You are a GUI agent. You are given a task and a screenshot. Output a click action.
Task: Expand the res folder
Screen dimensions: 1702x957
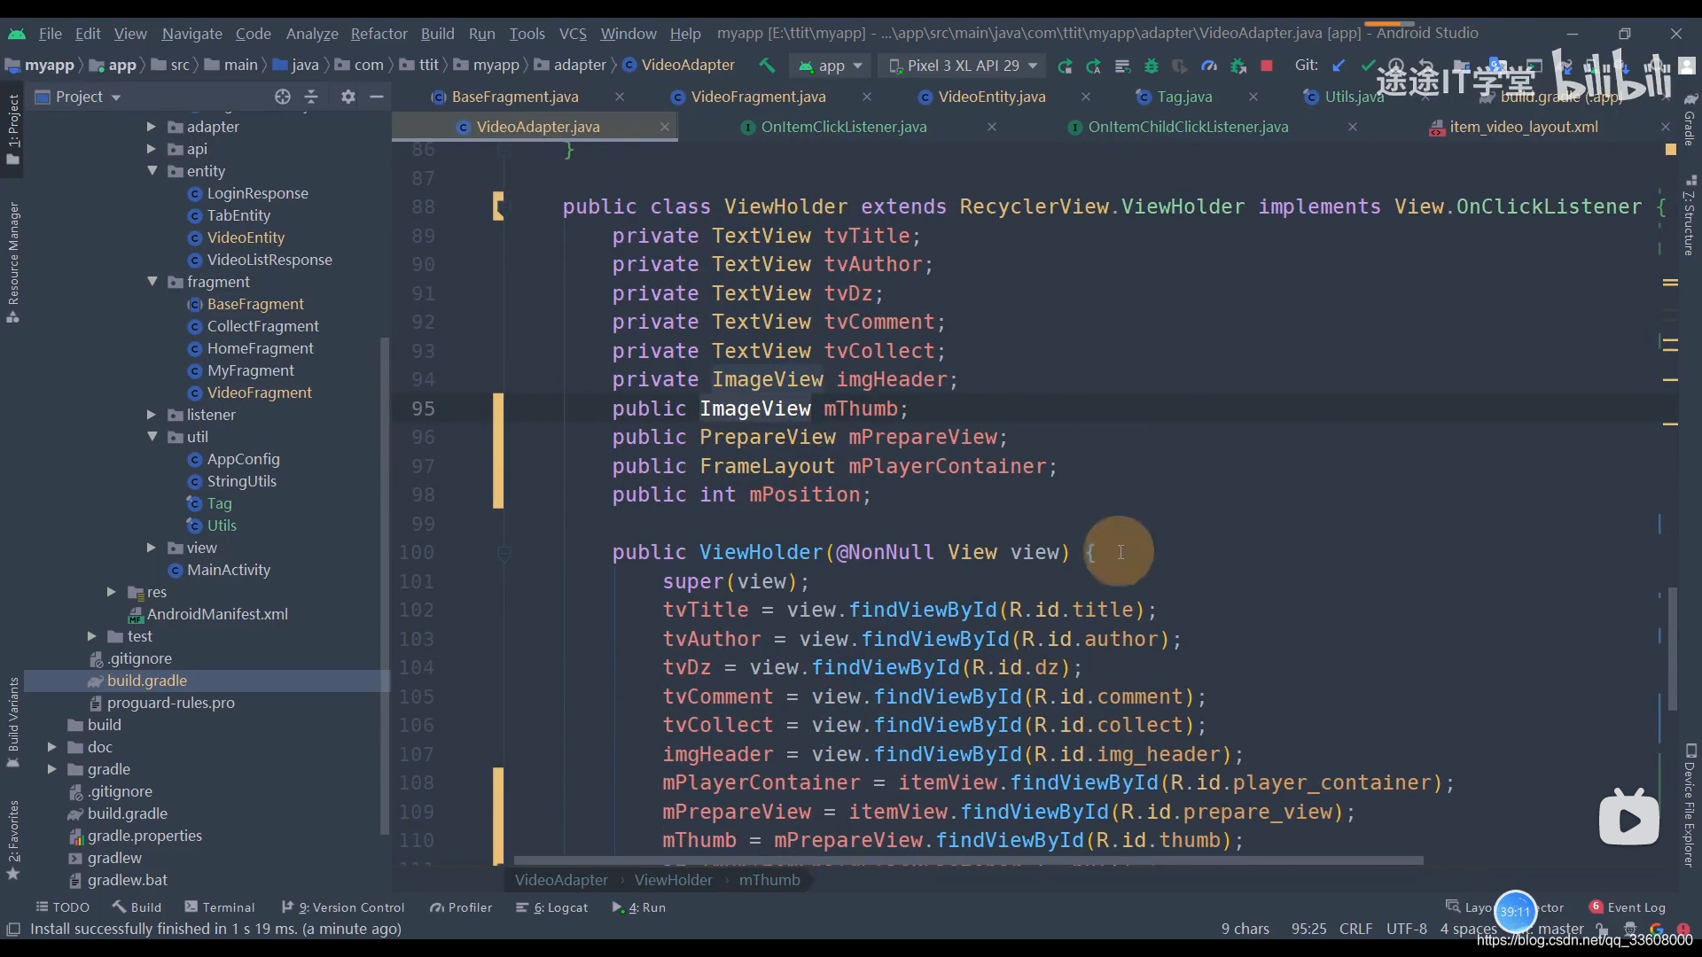coord(111,592)
